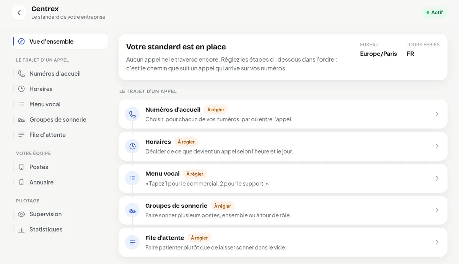Click the File d'attente card title

(x=165, y=238)
